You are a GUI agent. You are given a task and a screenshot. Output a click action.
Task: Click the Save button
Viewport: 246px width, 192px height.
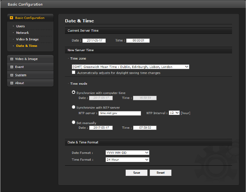(136, 173)
